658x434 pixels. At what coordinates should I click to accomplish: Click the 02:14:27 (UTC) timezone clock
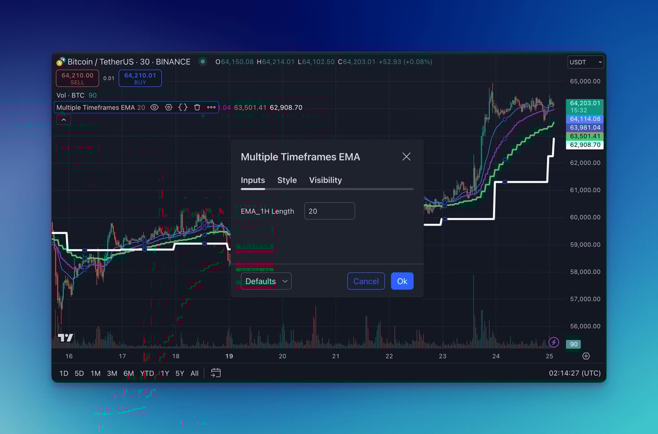(x=574, y=373)
